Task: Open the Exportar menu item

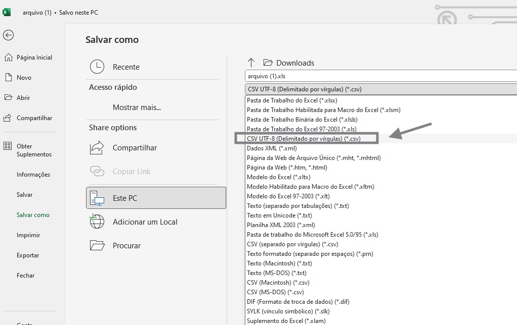Action: [28, 255]
